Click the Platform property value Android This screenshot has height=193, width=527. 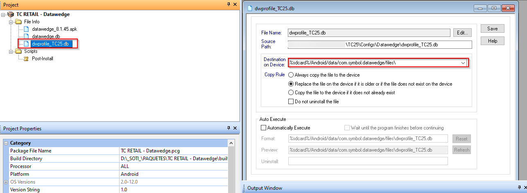[x=129, y=174]
